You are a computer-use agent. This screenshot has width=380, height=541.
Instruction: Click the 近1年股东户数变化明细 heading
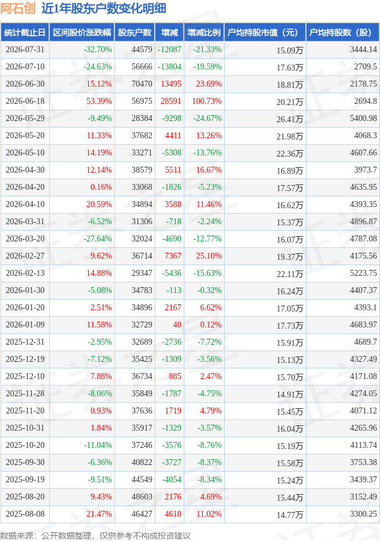[104, 8]
